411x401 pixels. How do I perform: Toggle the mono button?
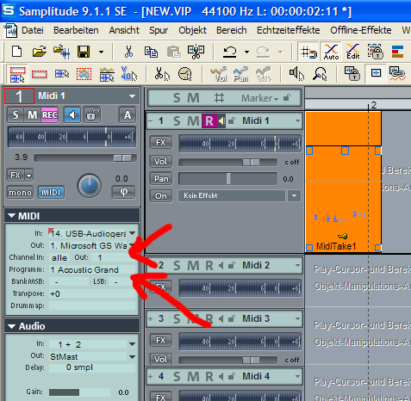coord(20,192)
